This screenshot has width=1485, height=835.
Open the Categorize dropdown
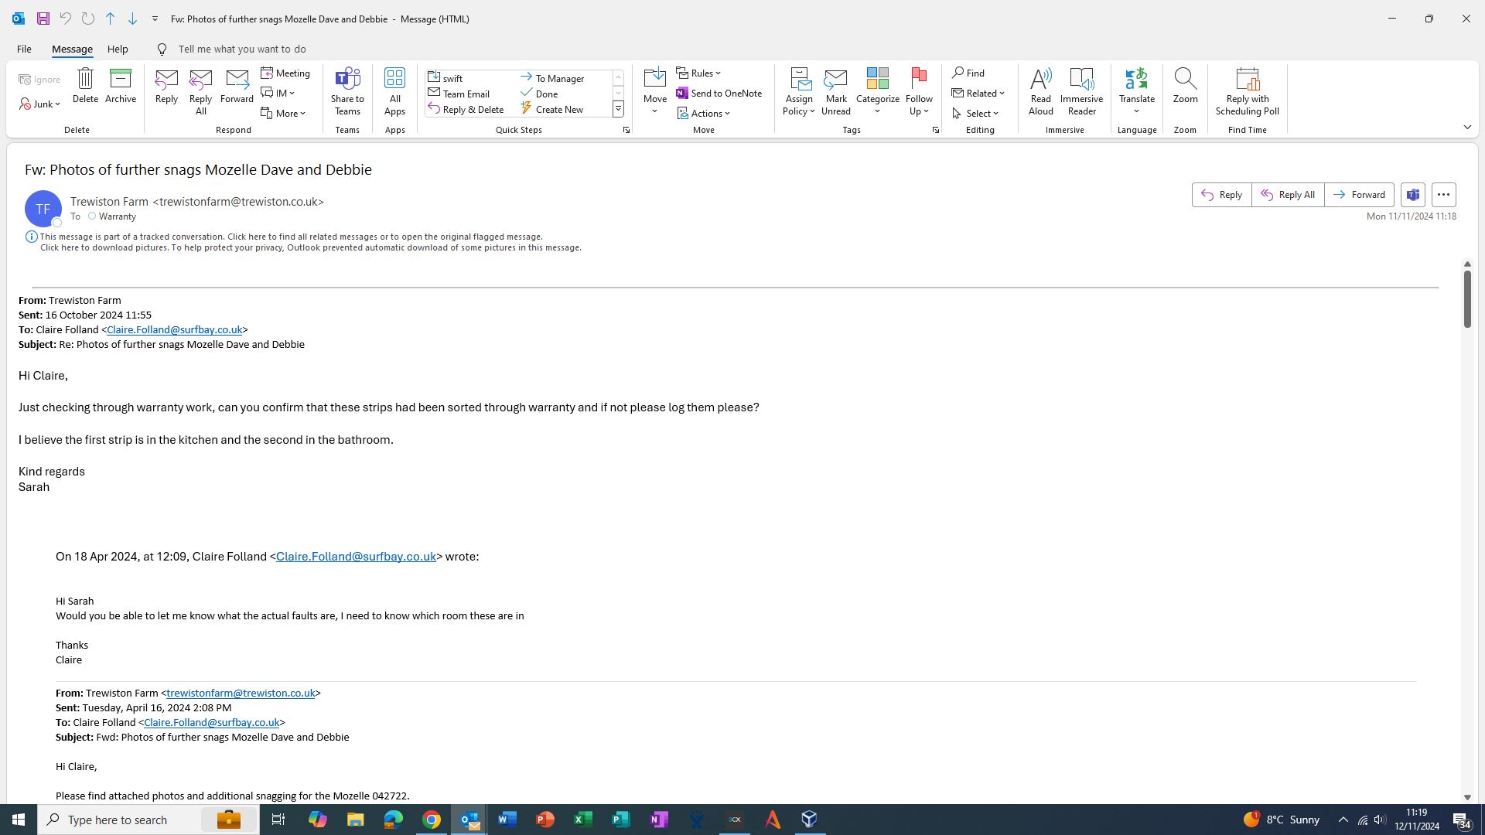[877, 98]
